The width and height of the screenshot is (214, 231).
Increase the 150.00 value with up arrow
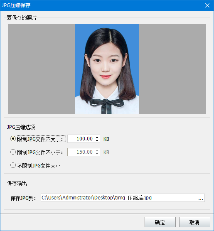(x=97, y=150)
